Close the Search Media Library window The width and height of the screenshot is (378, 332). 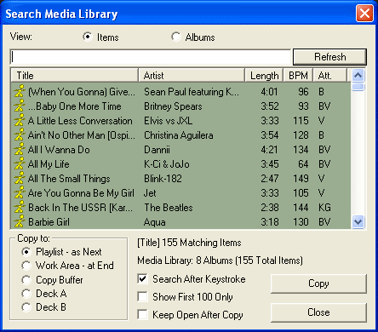click(x=364, y=14)
